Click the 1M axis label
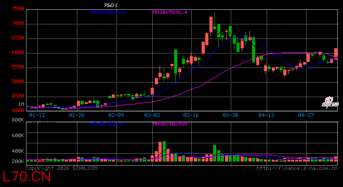 click(21, 104)
